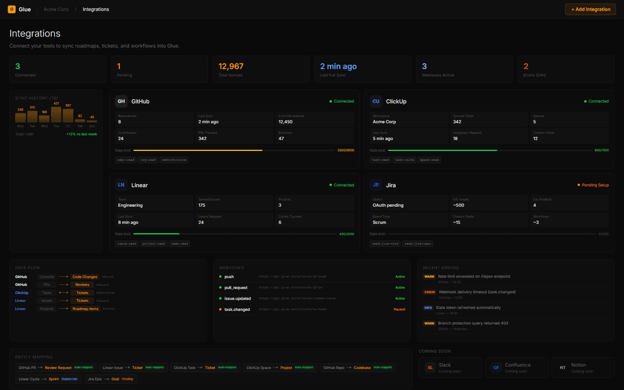
Task: Click the Roadmap Items data flow tag
Action: [86, 309]
